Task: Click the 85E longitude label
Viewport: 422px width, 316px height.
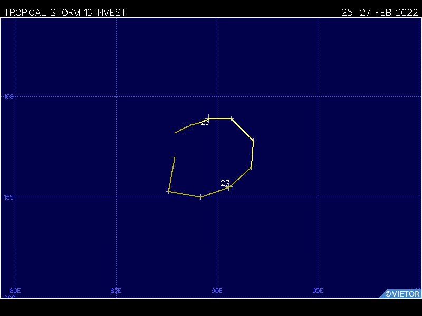Action: click(x=116, y=291)
